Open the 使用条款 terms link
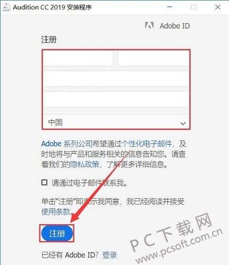Screen dimensions: 229x265 (x=56, y=211)
